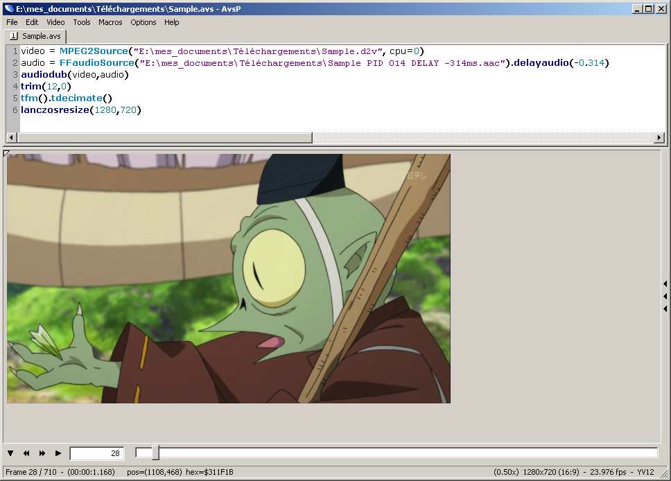Click line number 3 in the gutter
The image size is (671, 481).
pos(15,74)
